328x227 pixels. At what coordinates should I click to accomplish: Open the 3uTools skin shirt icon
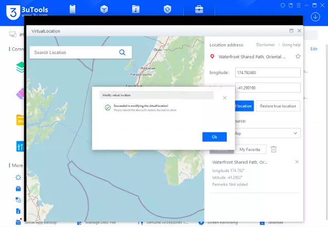pos(283,5)
